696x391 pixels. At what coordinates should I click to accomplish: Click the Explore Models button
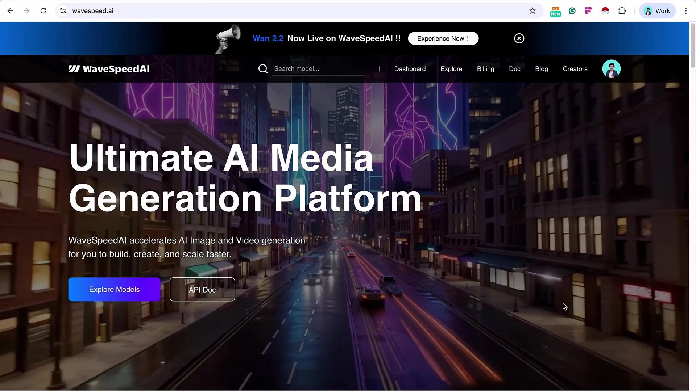point(114,289)
